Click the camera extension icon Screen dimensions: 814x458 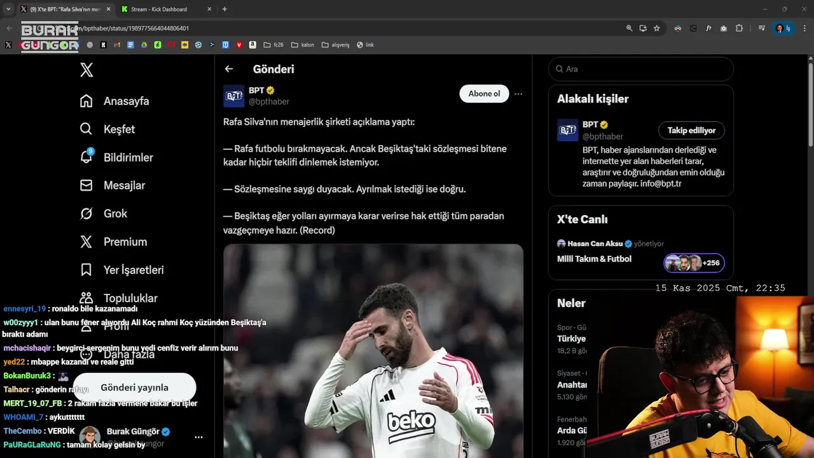[724, 28]
